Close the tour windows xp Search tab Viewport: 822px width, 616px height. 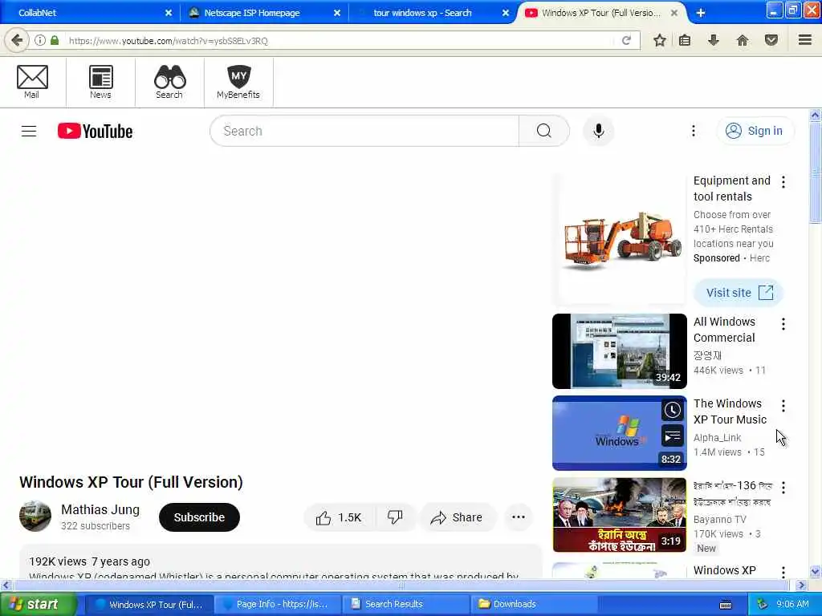506,13
